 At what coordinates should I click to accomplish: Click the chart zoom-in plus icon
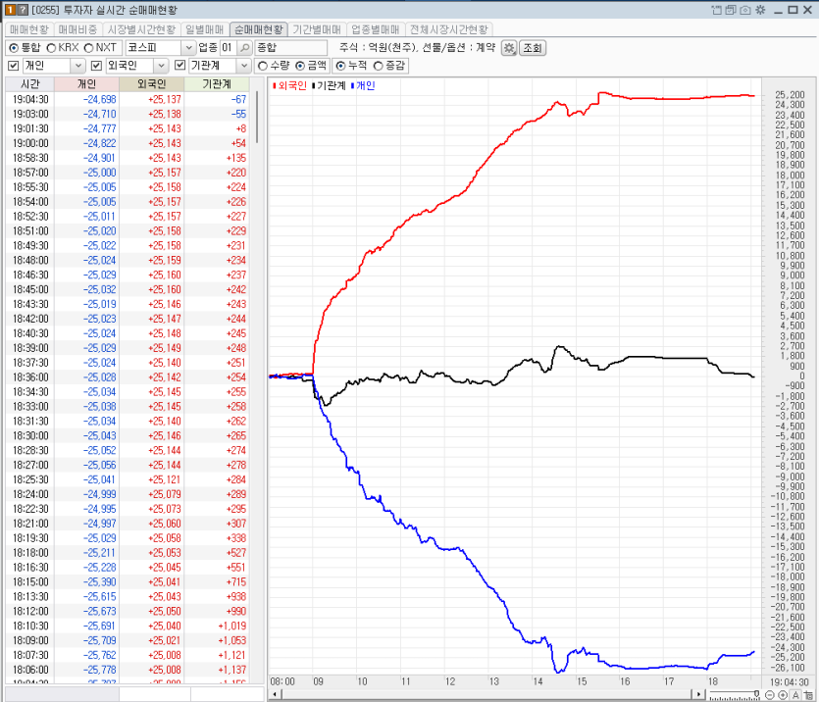(x=783, y=695)
